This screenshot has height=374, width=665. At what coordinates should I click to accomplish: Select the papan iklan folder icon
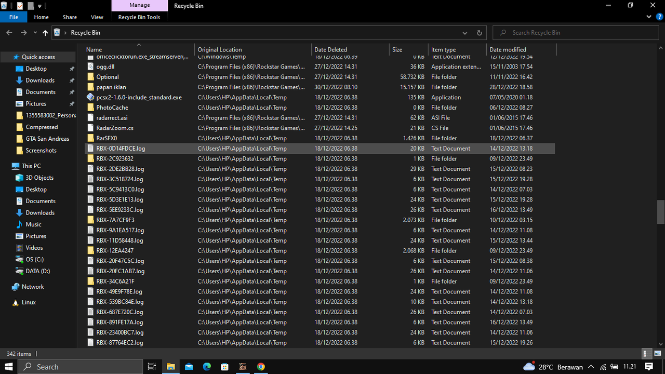point(90,87)
